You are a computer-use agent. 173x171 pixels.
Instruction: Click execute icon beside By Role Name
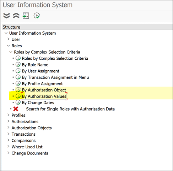tap(18, 65)
